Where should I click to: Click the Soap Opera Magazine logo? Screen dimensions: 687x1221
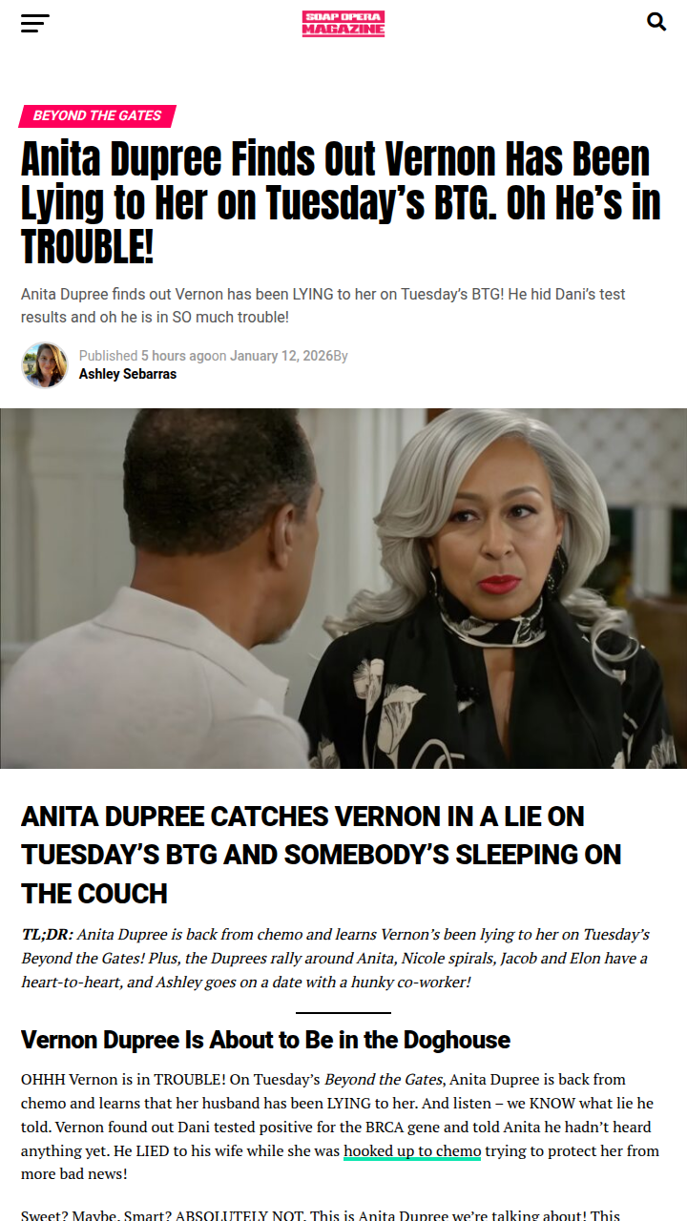point(343,23)
